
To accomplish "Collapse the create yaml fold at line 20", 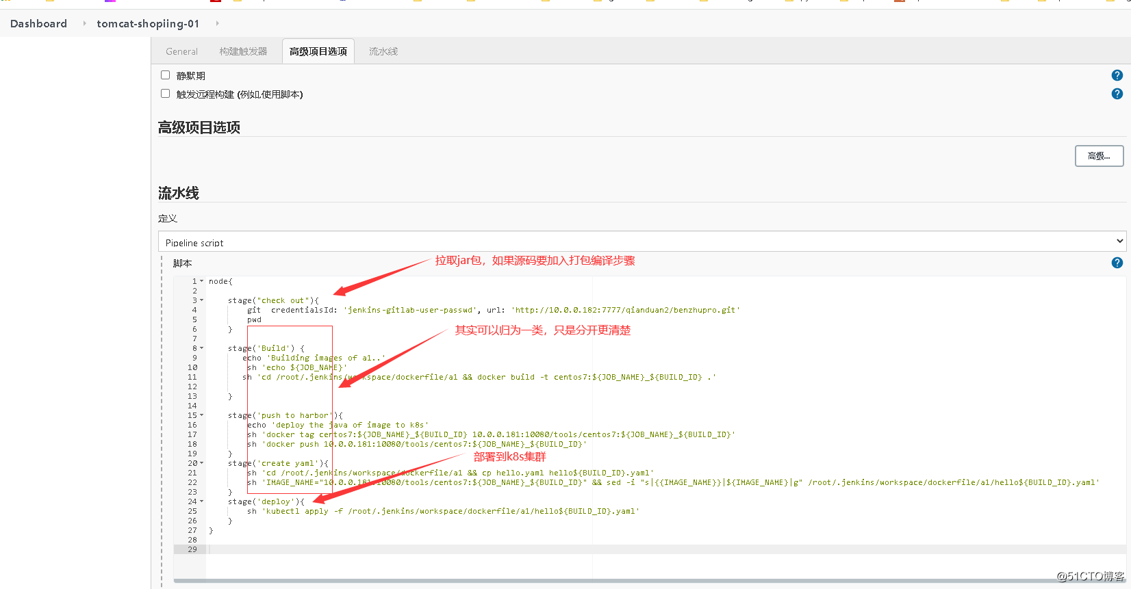I will coord(201,463).
